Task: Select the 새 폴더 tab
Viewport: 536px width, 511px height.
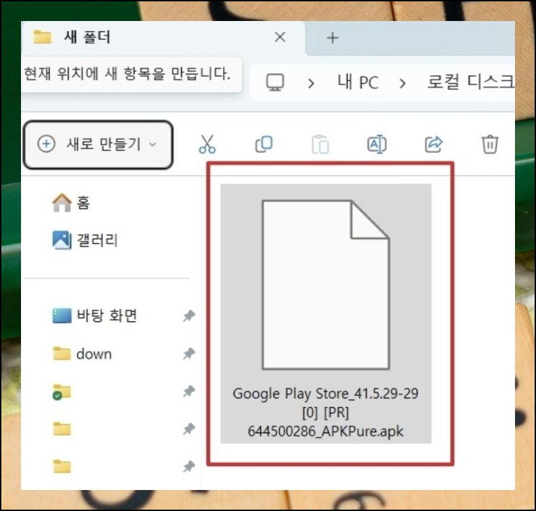Action: click(x=163, y=37)
